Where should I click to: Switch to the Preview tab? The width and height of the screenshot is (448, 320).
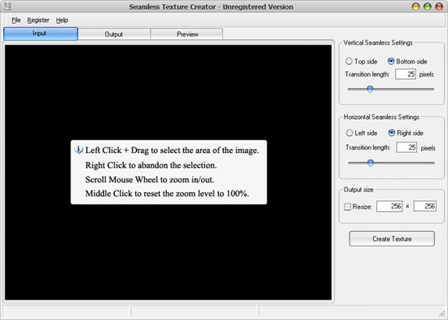pos(187,34)
